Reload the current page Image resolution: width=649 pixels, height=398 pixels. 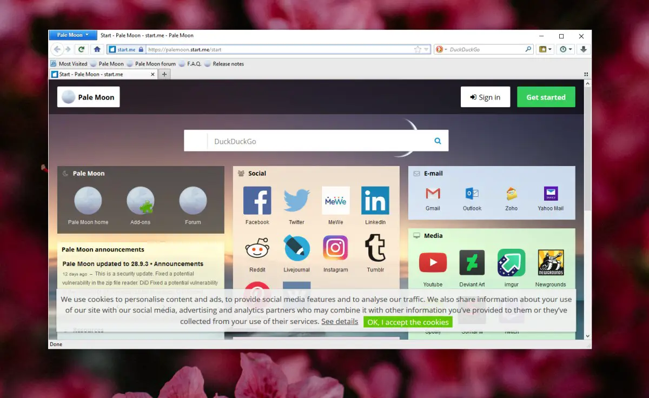[x=82, y=49]
